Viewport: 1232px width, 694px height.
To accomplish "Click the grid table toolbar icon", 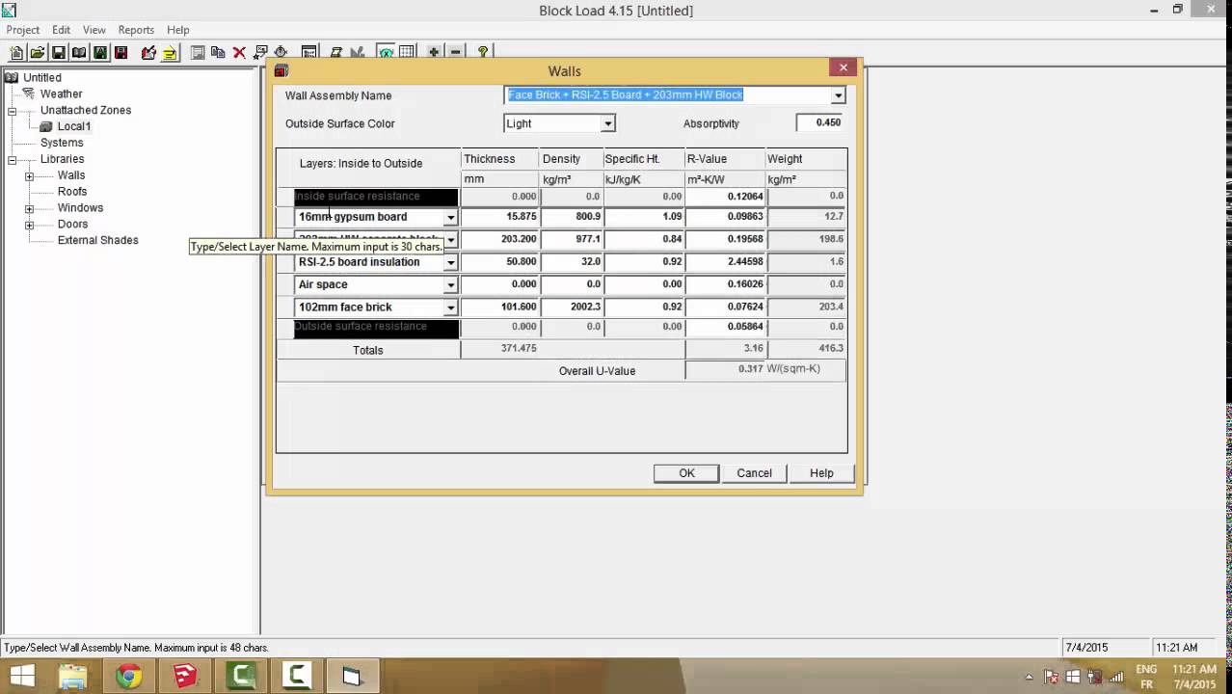I will tap(407, 53).
